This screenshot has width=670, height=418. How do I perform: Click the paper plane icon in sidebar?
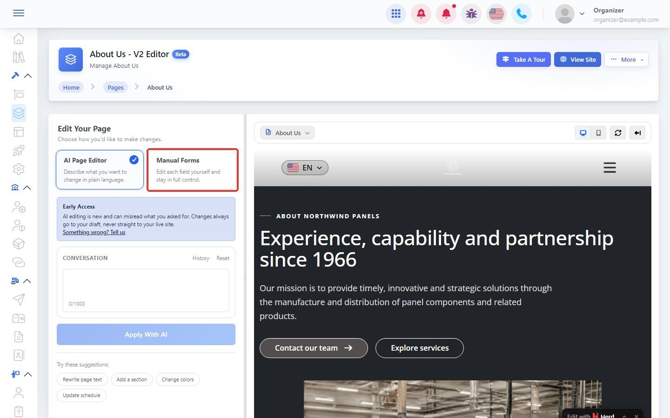click(x=19, y=300)
